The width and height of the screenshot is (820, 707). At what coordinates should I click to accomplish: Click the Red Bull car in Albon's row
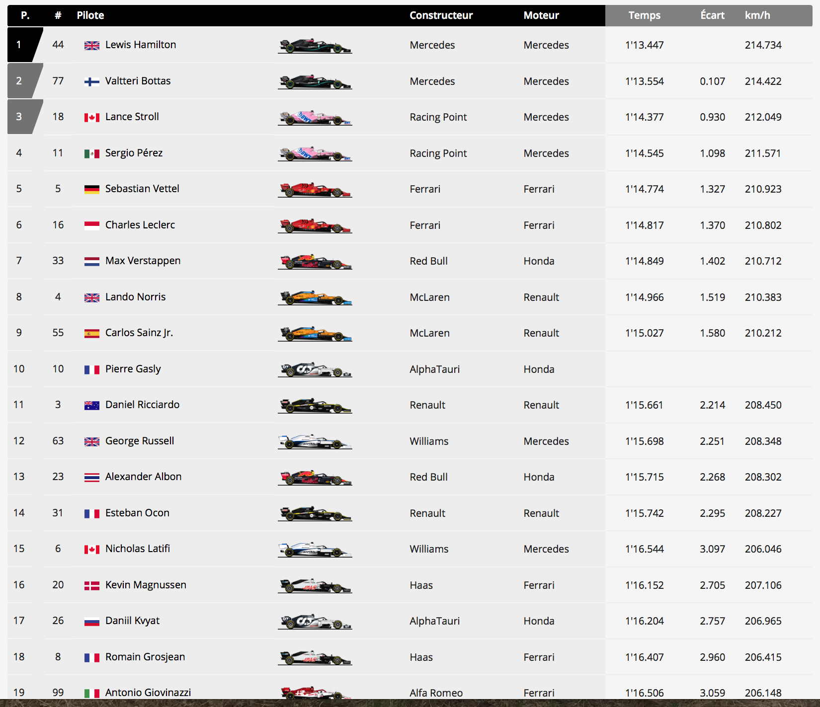tap(315, 478)
